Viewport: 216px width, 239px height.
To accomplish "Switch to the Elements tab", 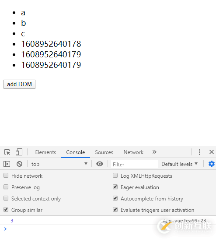I will pos(45,152).
